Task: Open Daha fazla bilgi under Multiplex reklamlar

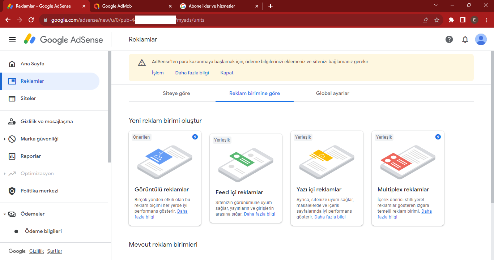Action: click(x=405, y=214)
